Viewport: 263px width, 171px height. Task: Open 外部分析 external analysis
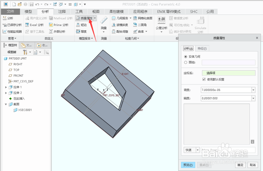(57, 32)
